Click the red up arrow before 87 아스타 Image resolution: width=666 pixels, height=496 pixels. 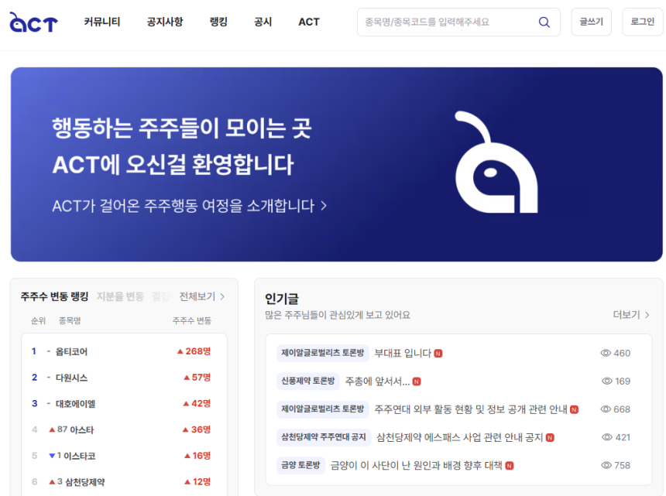pyautogui.click(x=52, y=429)
